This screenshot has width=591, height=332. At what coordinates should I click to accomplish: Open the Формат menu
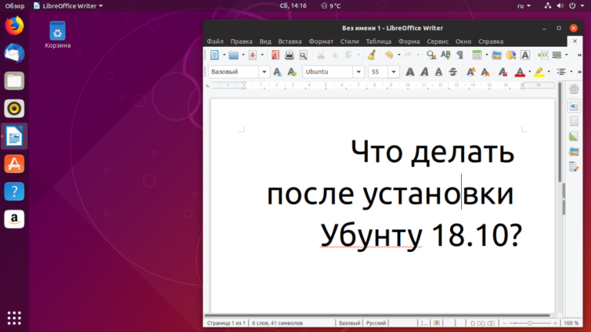[x=321, y=41]
